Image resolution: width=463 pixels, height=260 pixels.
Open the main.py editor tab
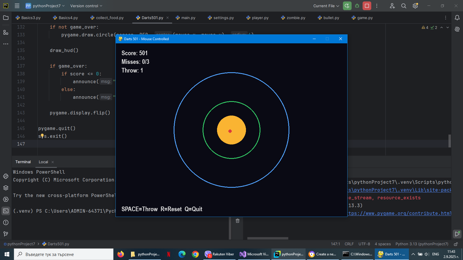185,18
